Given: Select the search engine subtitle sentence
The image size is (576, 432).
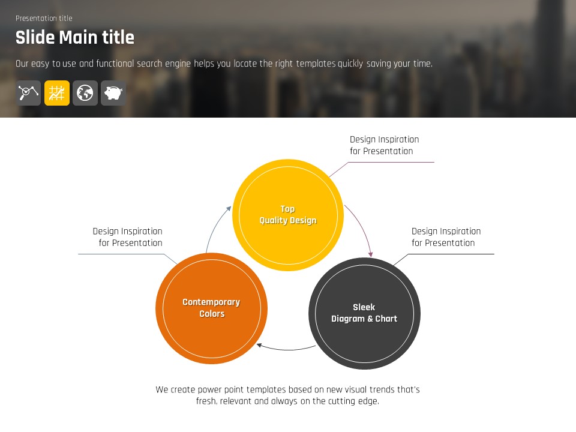Looking at the screenshot, I should point(224,64).
